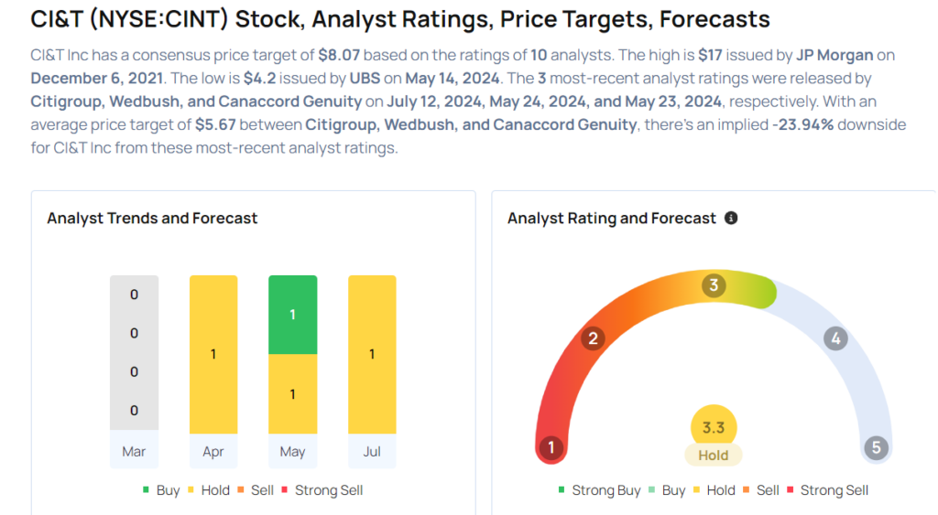Viewport: 938px width, 515px height.
Task: Click gauge marker number 3
Action: pyautogui.click(x=714, y=285)
